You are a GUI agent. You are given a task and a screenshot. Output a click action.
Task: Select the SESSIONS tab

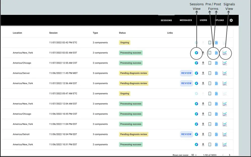coord(166,20)
